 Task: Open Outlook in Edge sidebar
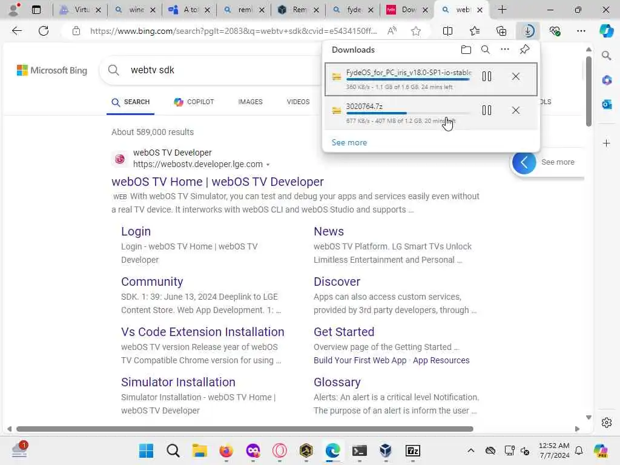(x=606, y=104)
